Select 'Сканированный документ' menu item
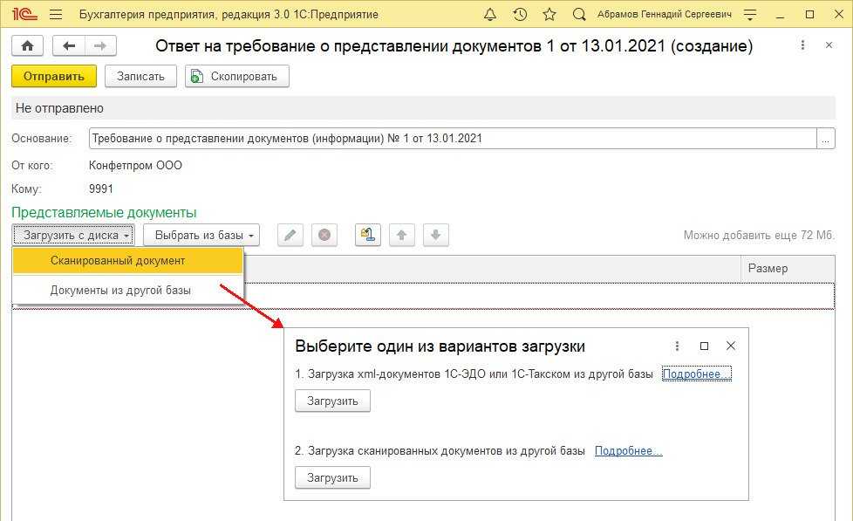The image size is (853, 521). click(118, 260)
